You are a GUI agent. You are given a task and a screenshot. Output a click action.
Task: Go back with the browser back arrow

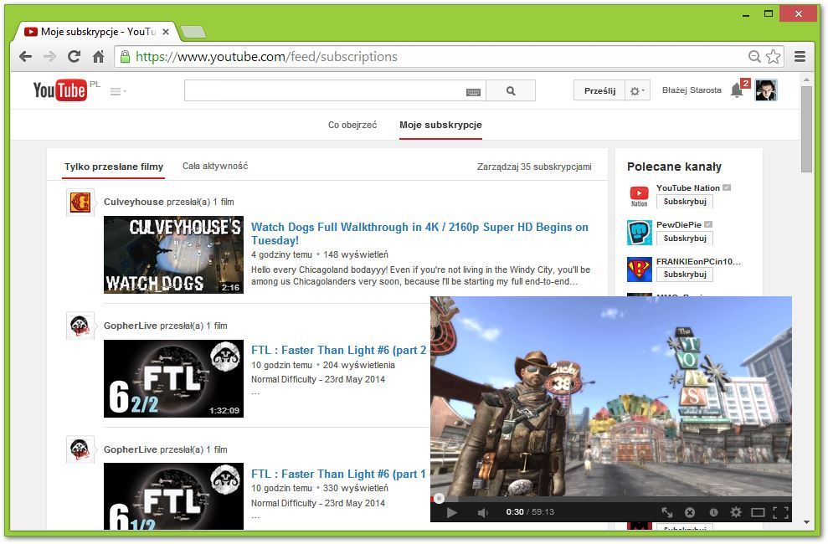point(25,56)
